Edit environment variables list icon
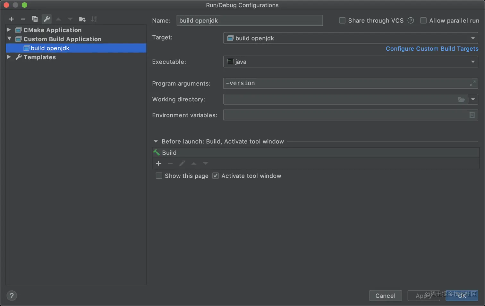 [472, 115]
